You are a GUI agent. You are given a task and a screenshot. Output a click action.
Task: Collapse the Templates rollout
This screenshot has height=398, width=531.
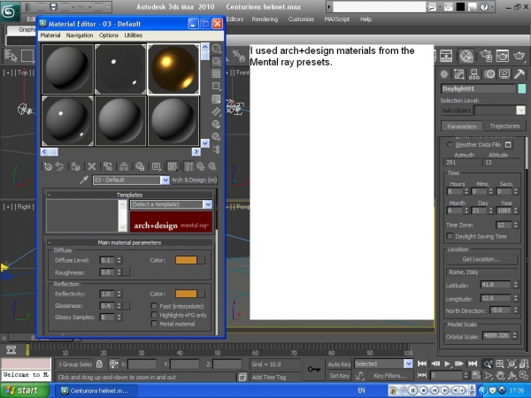pos(129,195)
